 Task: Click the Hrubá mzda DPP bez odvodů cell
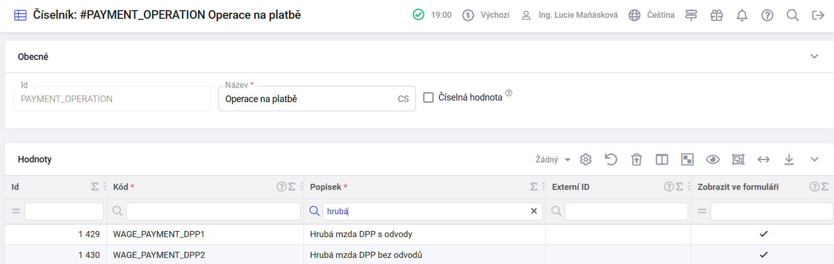click(x=424, y=255)
